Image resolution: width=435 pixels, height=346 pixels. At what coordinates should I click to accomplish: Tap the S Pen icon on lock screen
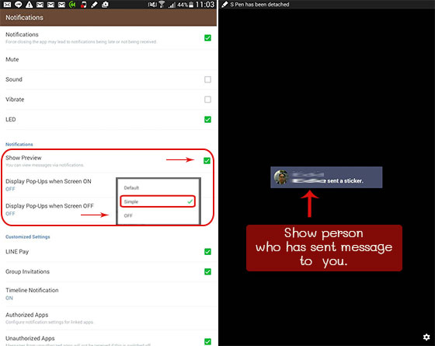[224, 5]
